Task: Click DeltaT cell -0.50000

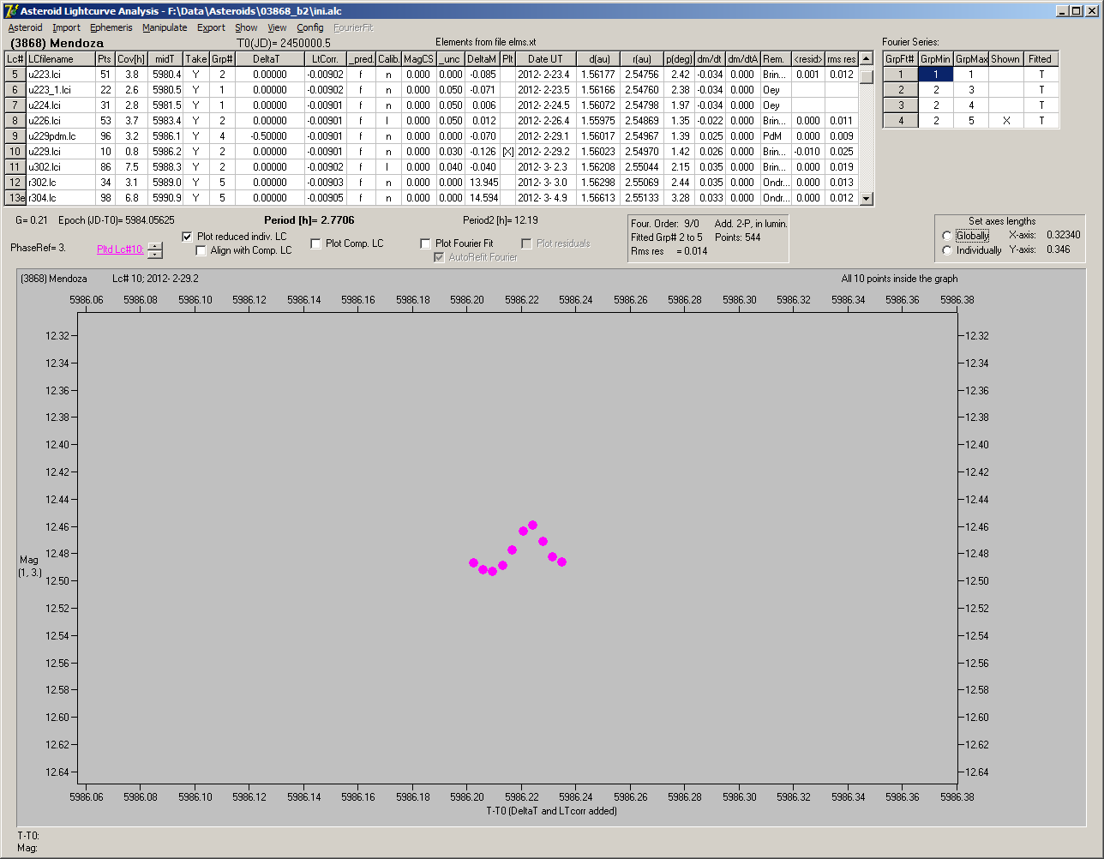Action: pyautogui.click(x=270, y=136)
